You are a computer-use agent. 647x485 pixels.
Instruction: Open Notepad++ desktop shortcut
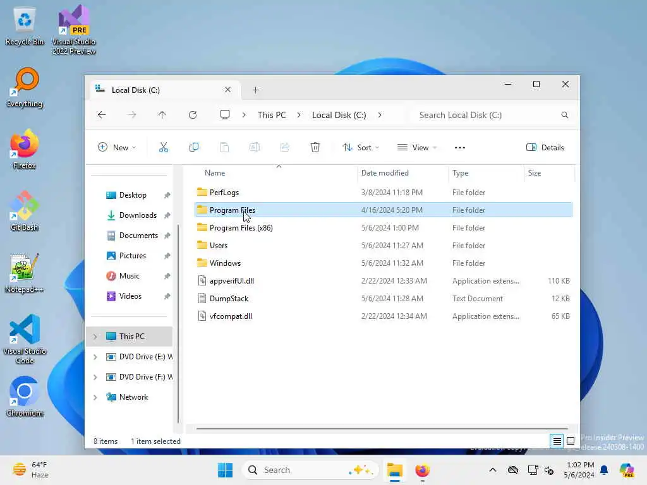(25, 273)
